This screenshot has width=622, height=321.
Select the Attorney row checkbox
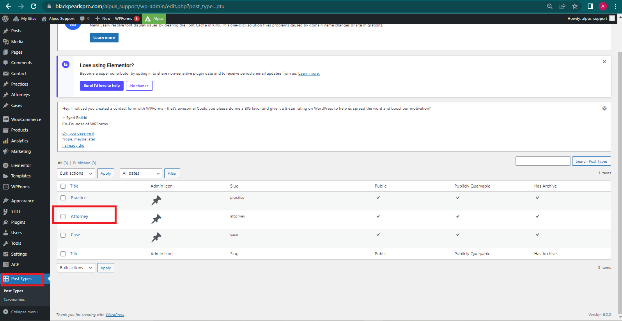tap(63, 216)
